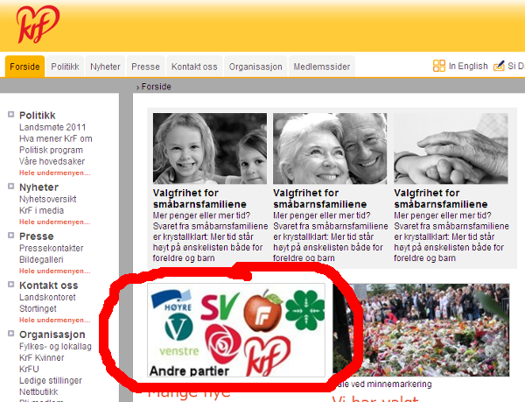Open Fylkes- og lokallag sidebar link
The height and width of the screenshot is (402, 525).
coord(55,347)
